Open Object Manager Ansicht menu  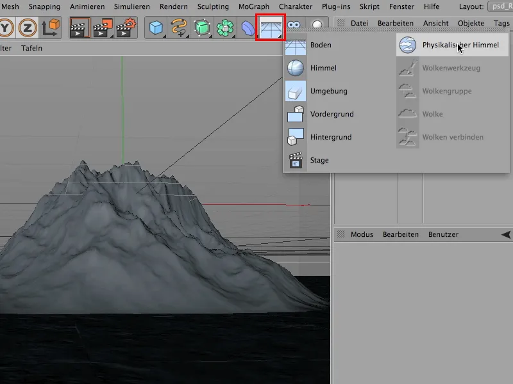pos(436,23)
